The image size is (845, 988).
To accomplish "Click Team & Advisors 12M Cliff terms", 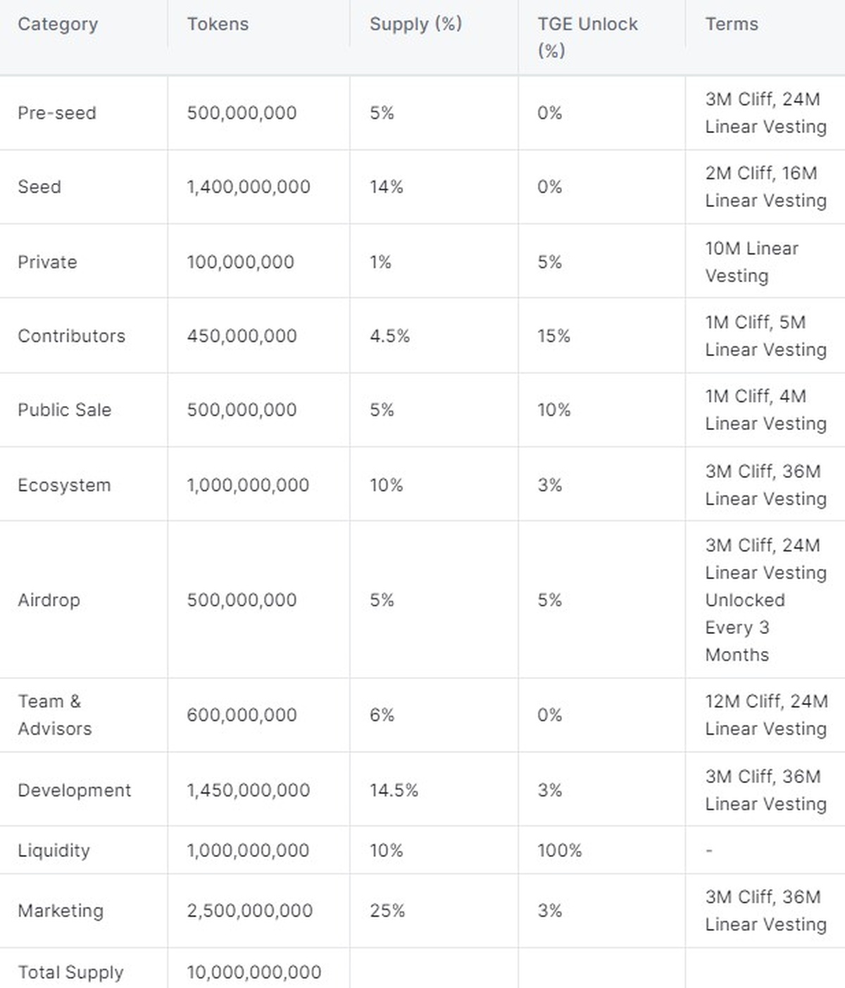I will click(765, 715).
